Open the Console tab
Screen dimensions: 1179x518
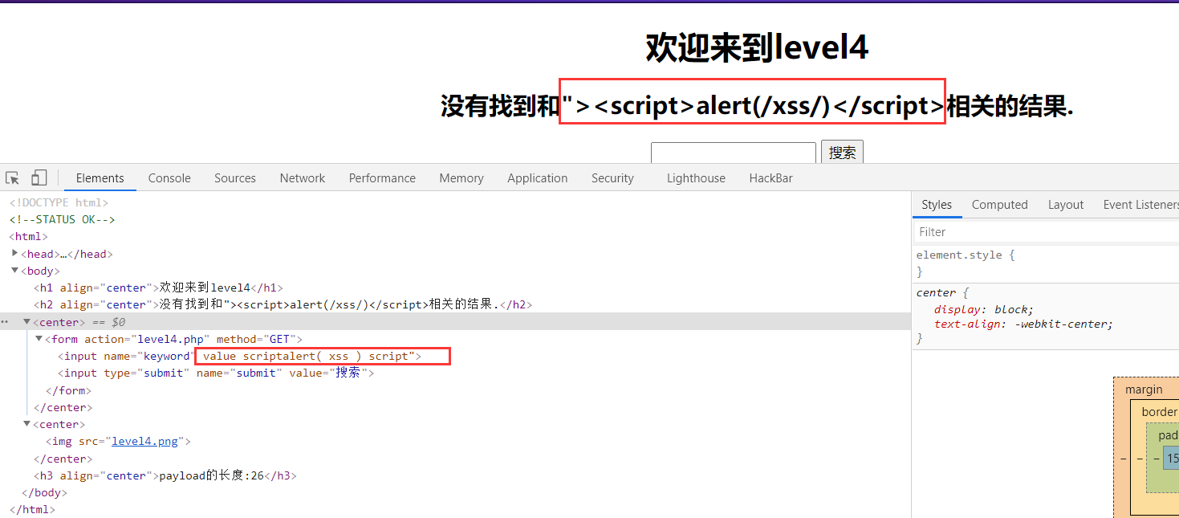pos(169,178)
